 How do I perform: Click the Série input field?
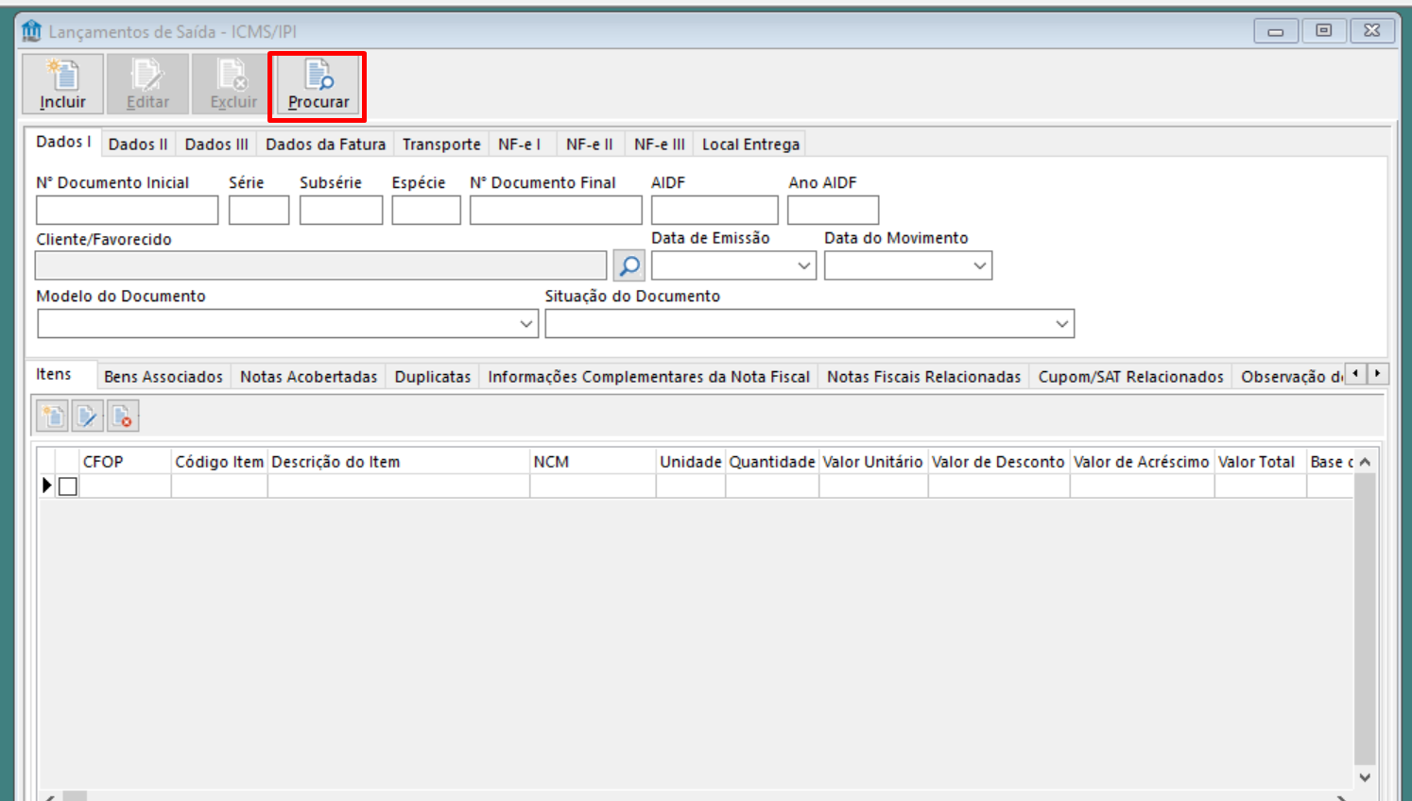259,210
